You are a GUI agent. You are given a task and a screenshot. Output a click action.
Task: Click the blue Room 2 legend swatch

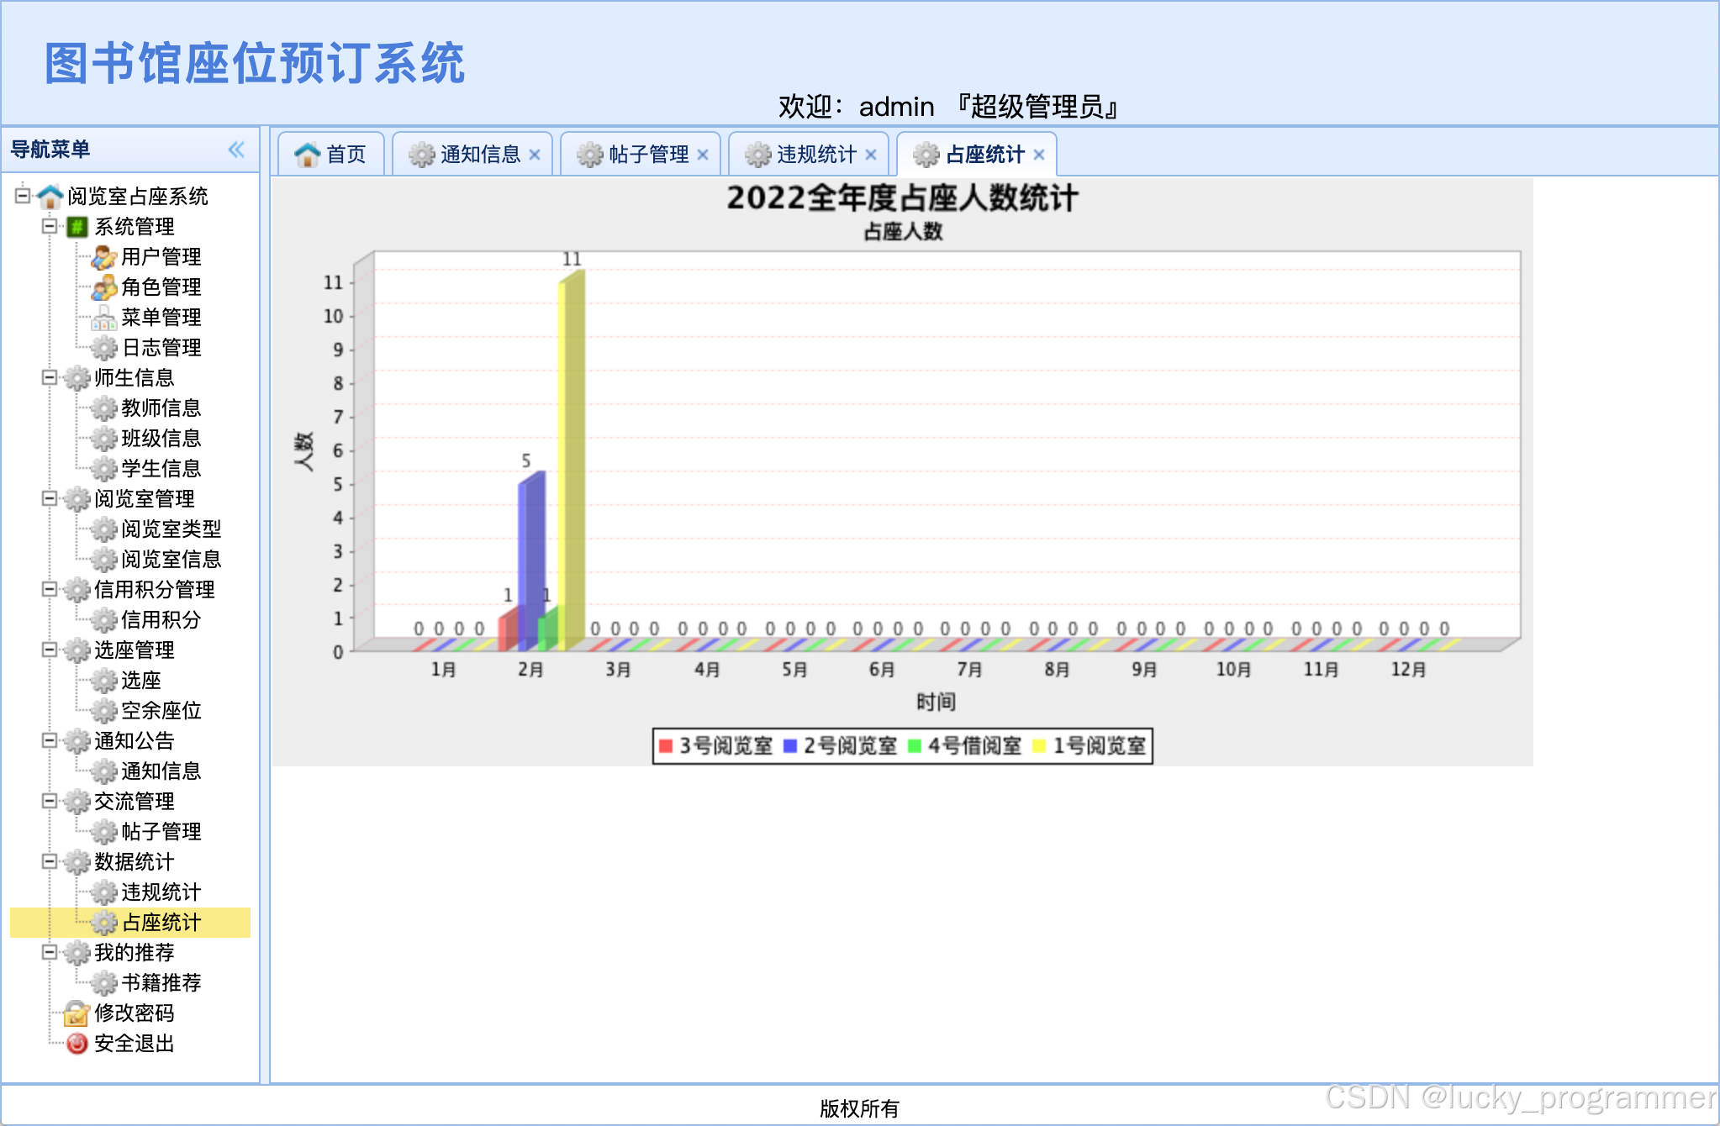pos(790,746)
